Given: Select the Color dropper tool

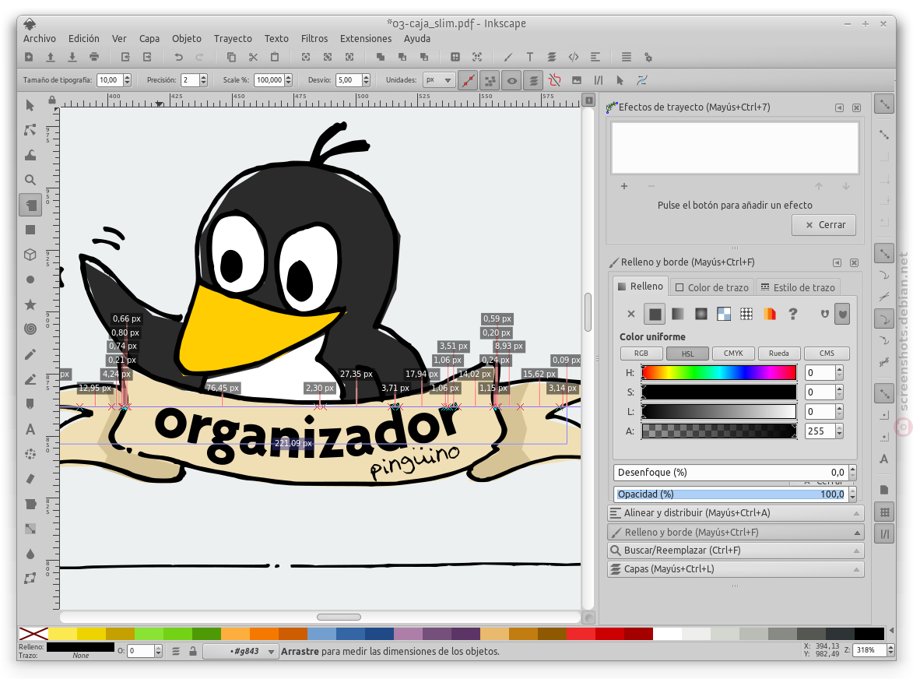Looking at the screenshot, I should click(x=30, y=554).
